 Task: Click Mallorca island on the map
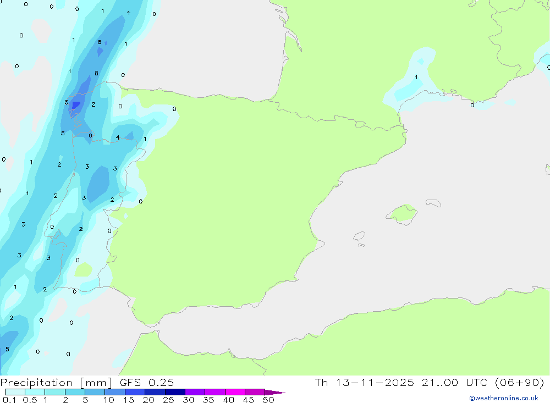pos(402,214)
